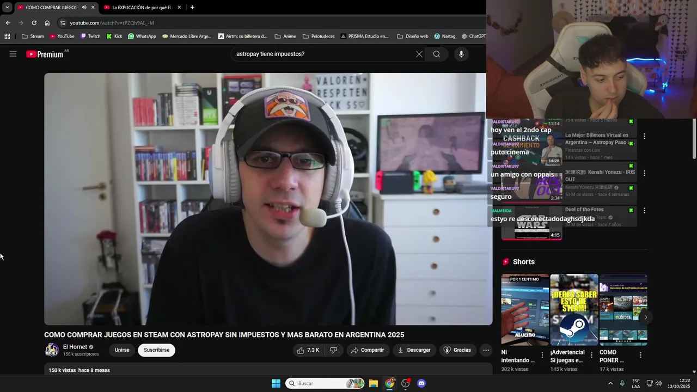Submit search with the magnifier button

436,54
